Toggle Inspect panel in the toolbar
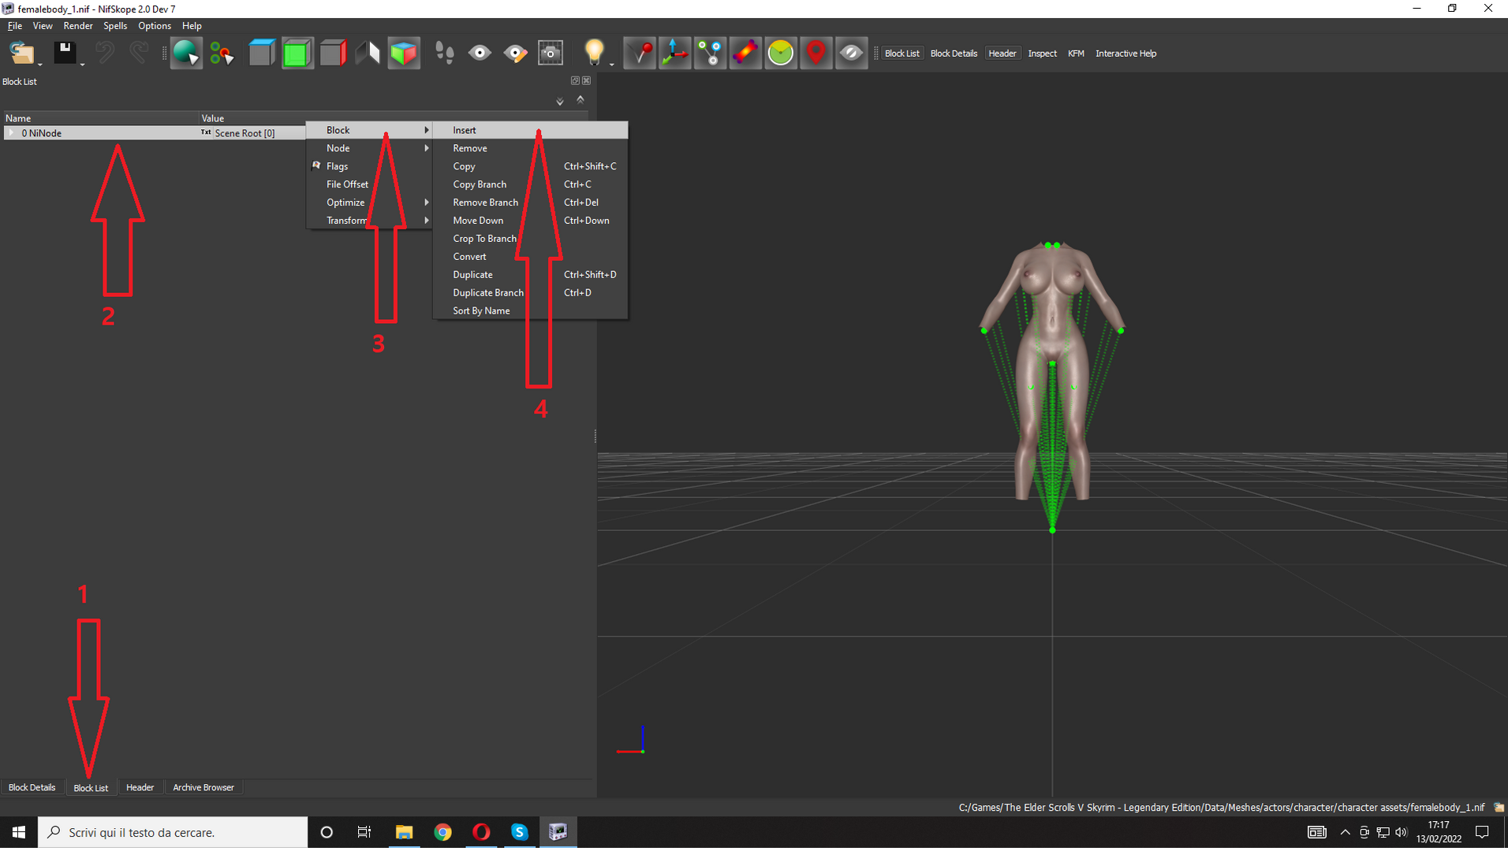The height and width of the screenshot is (851, 1508). click(1042, 54)
